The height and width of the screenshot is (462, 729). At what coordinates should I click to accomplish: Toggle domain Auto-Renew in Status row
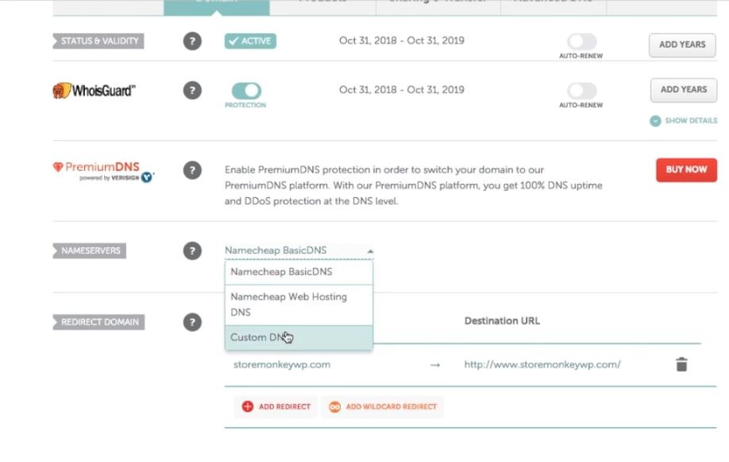click(581, 41)
